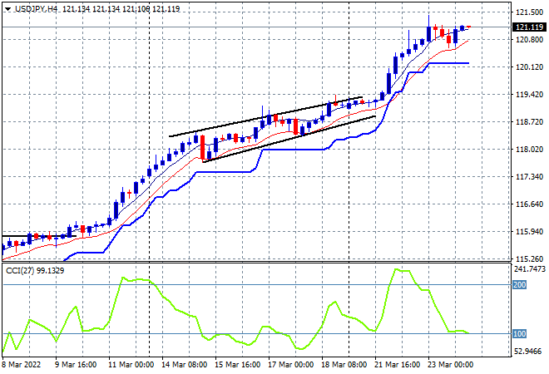
Task: Open the chart menu triangle beside USDJPY,H4
Action: coord(7,9)
